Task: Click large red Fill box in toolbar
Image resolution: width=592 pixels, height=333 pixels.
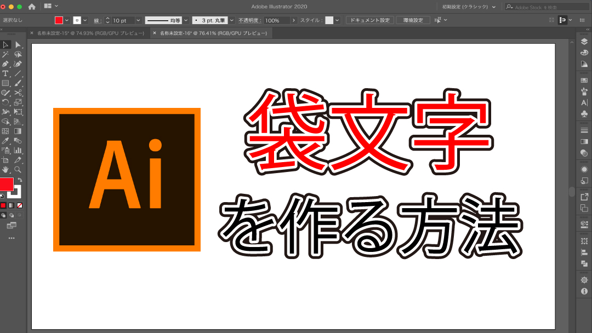Action: coord(7,184)
